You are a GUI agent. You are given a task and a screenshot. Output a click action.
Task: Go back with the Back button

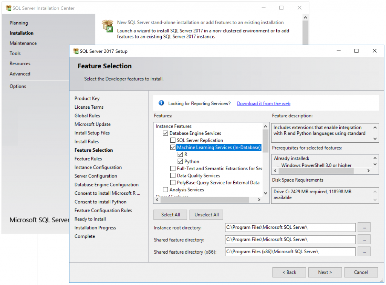[x=289, y=272]
